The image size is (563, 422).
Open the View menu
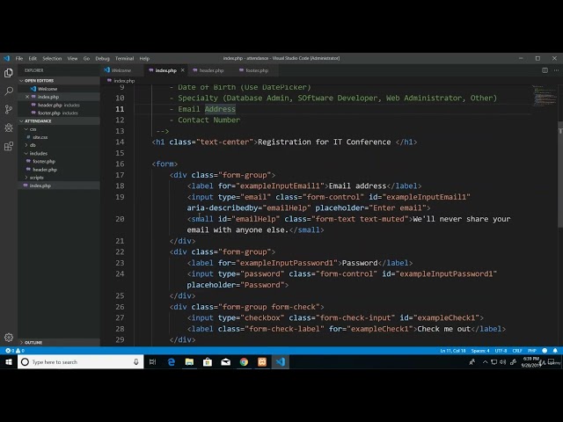point(72,59)
